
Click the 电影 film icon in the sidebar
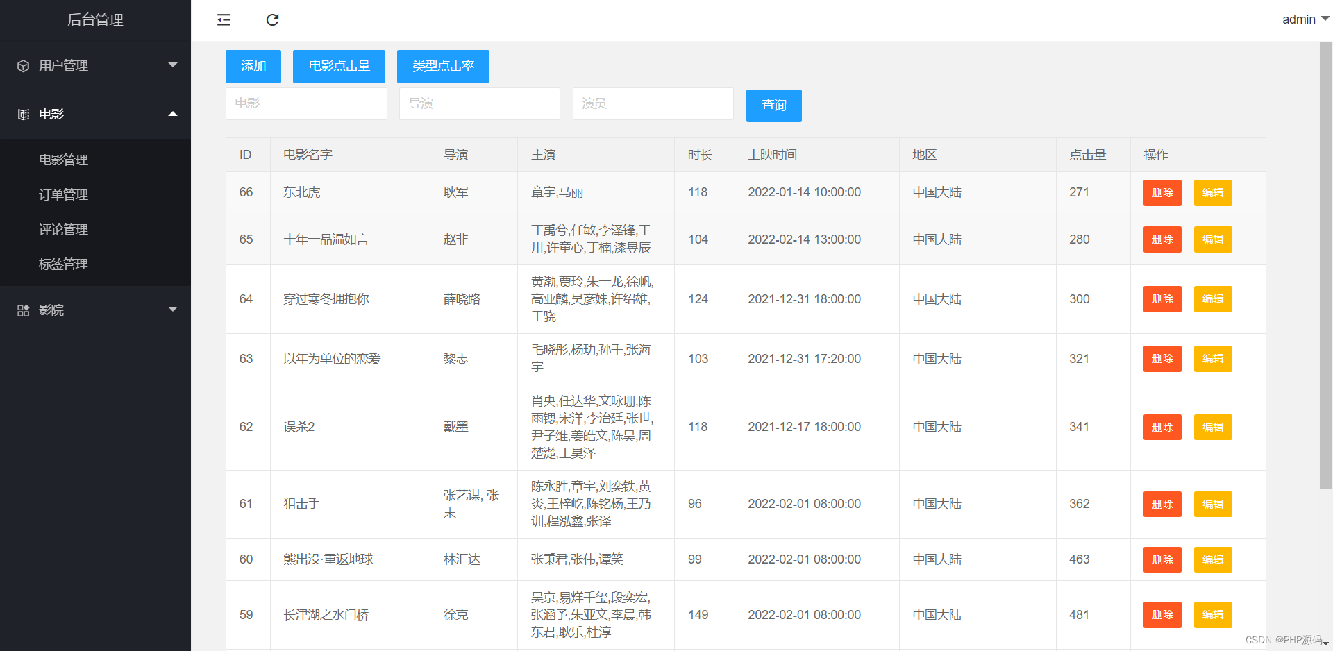click(x=24, y=115)
